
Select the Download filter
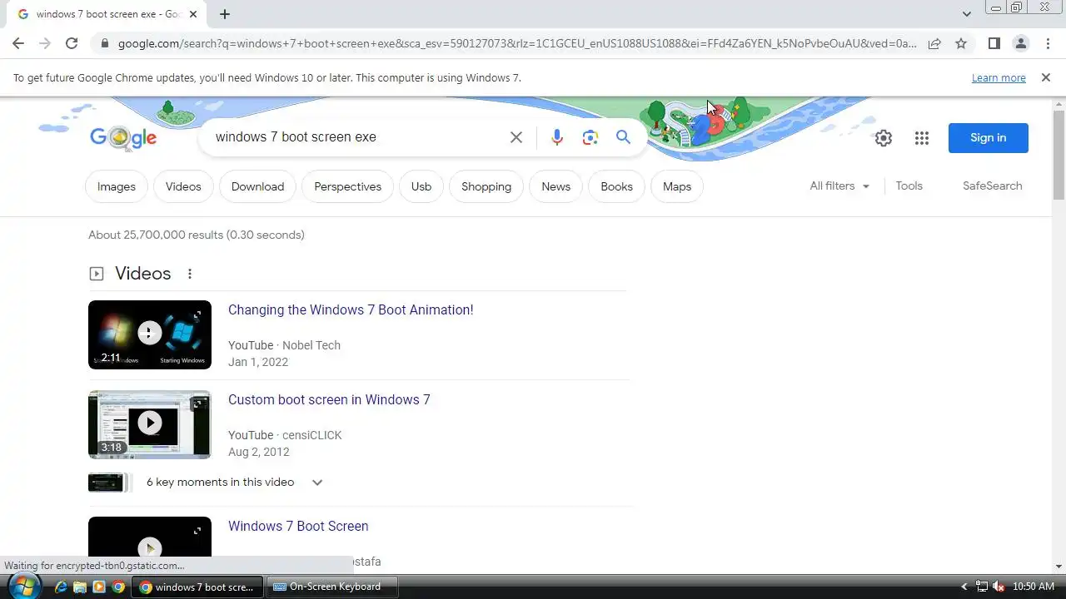(257, 186)
